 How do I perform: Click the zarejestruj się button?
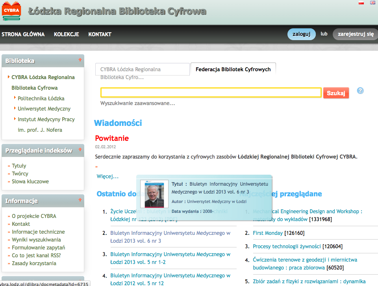tap(356, 34)
